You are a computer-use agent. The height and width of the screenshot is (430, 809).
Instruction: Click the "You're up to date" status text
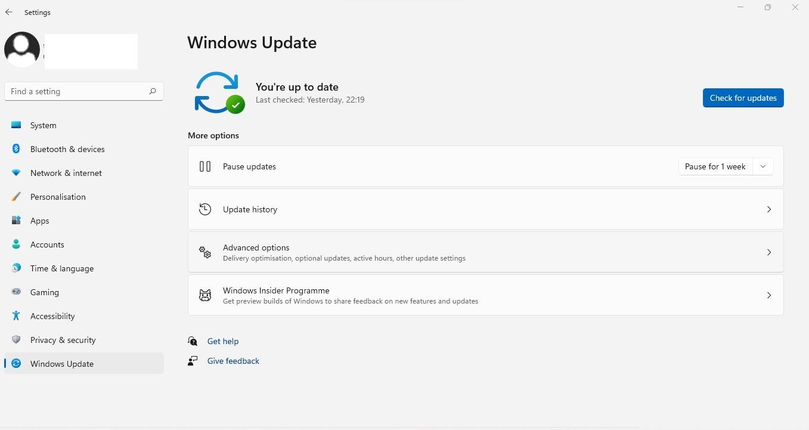(297, 87)
